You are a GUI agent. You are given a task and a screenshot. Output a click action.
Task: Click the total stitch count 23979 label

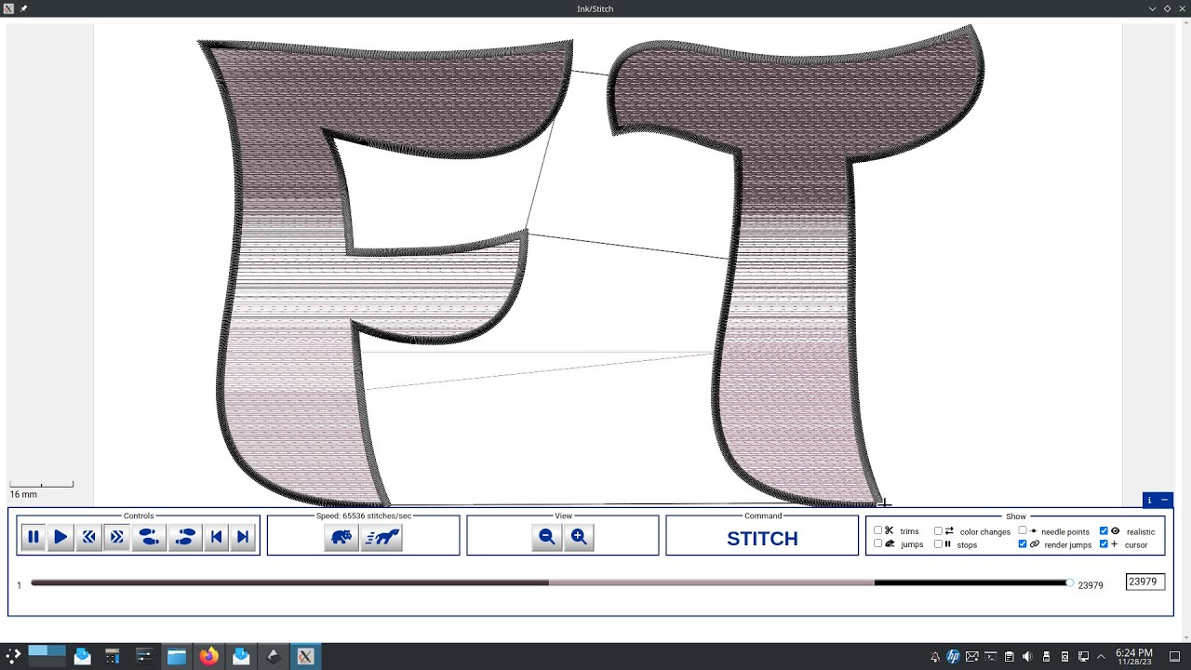[1091, 585]
